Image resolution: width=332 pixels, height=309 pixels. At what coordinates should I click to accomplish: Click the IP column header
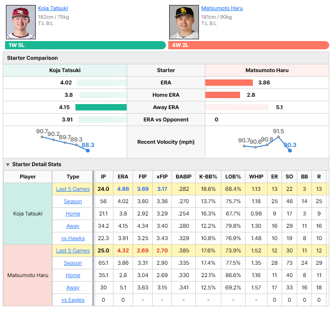(103, 177)
